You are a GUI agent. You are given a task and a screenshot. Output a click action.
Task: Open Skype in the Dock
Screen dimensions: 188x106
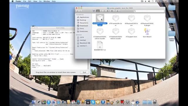93,102
